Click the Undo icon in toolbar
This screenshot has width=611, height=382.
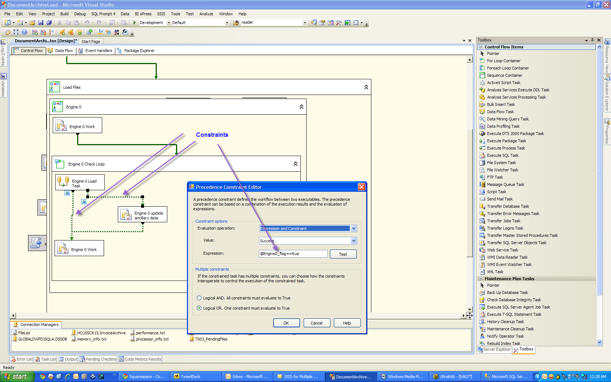click(x=87, y=23)
